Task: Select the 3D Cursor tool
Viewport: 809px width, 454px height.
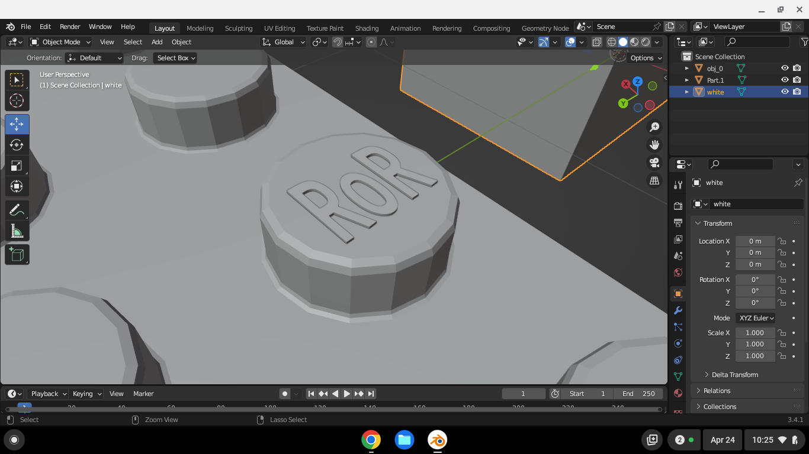Action: coord(17,100)
